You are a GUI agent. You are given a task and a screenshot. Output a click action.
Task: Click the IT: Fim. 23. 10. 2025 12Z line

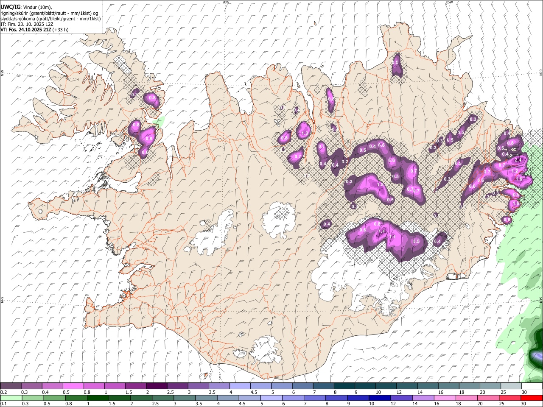click(27, 24)
